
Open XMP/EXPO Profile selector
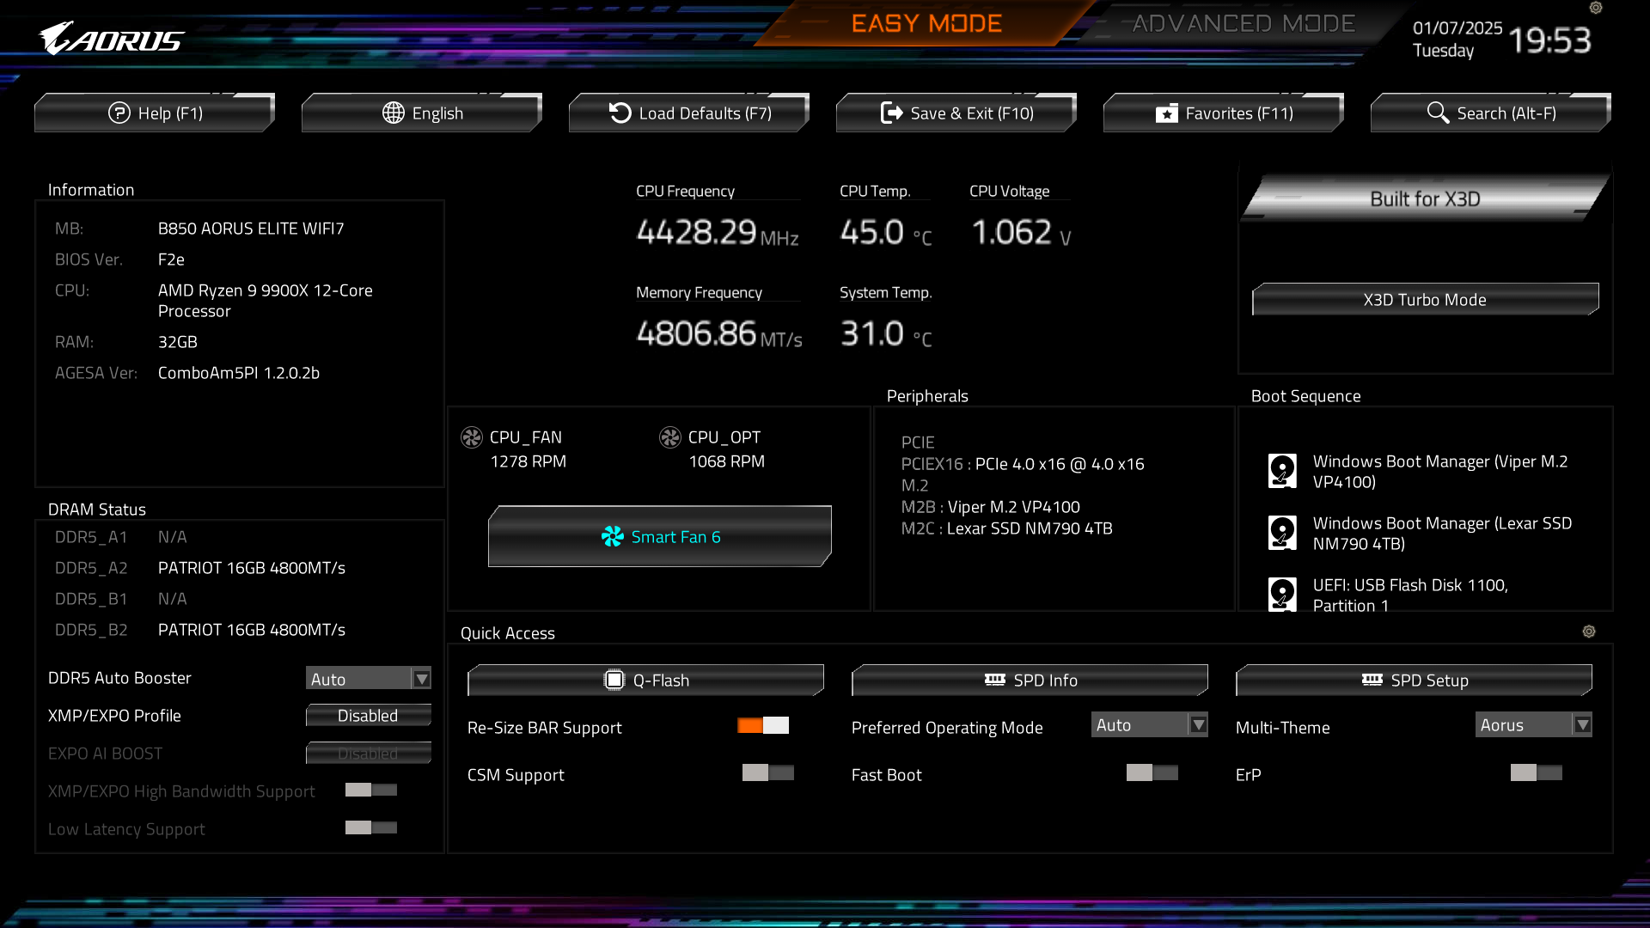pyautogui.click(x=369, y=716)
